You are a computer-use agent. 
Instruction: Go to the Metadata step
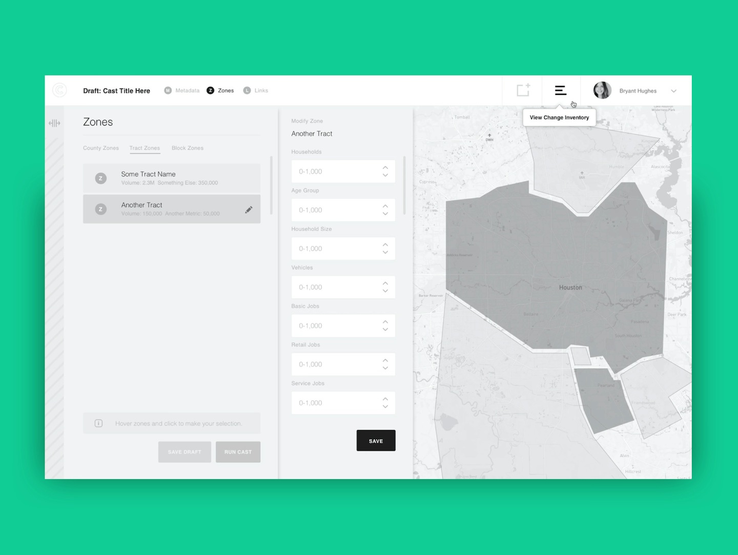182,90
